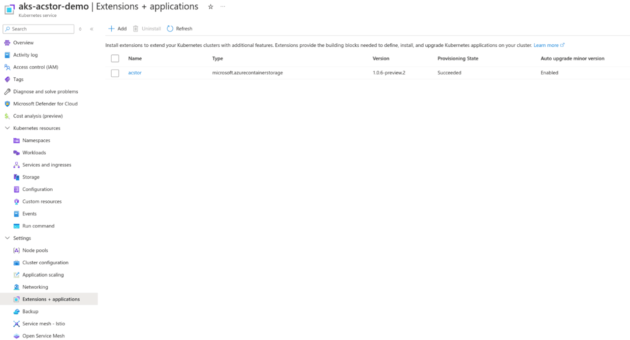This screenshot has height=340, width=630.
Task: Click the Workloads icon
Action: click(x=16, y=153)
